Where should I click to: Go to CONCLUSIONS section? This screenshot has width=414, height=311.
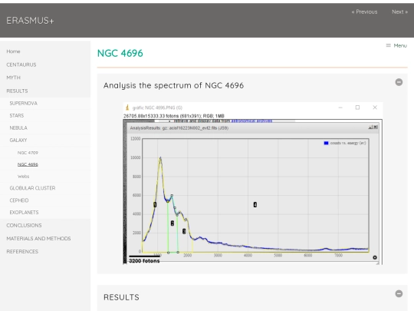[24, 225]
